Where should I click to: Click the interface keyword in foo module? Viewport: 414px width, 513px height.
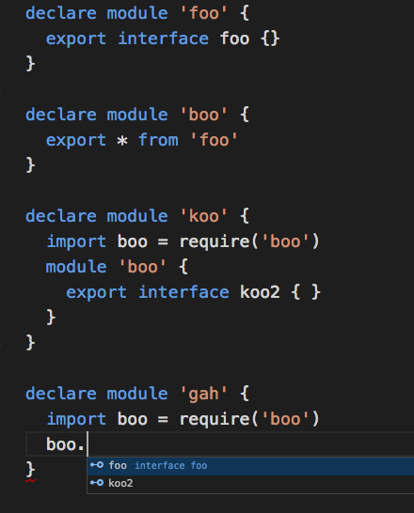[163, 39]
